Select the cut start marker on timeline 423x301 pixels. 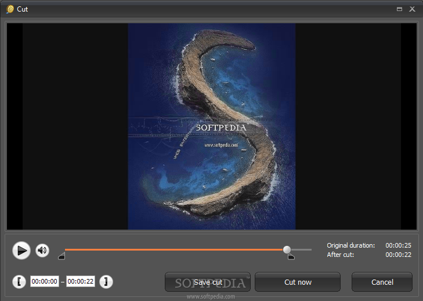(x=62, y=256)
